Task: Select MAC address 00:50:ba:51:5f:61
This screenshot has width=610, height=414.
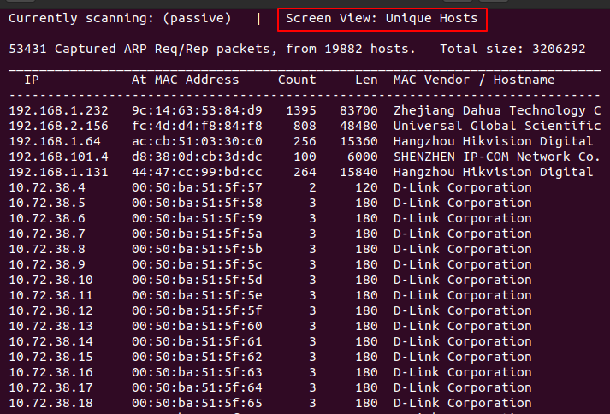Action: (x=197, y=341)
